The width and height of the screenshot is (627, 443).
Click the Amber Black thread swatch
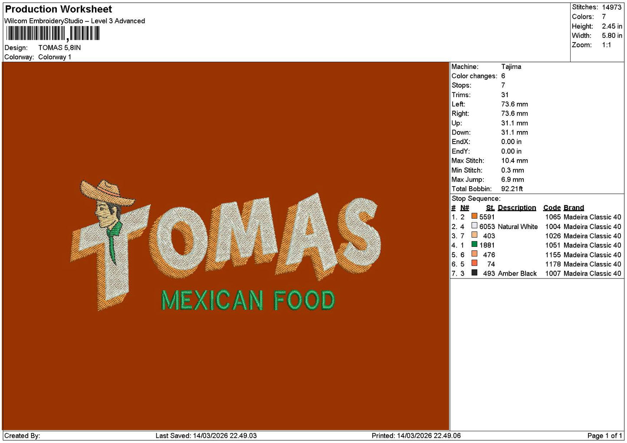[x=474, y=273]
